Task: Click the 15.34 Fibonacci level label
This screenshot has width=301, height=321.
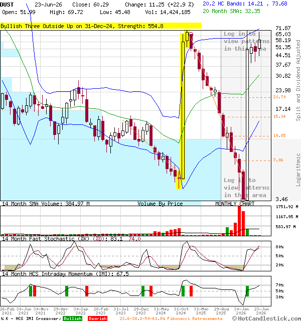Action: coord(279,116)
